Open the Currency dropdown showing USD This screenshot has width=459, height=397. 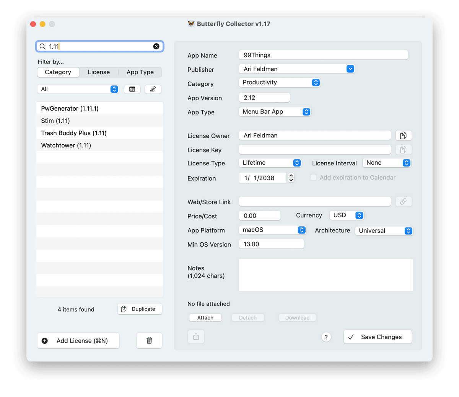point(347,216)
